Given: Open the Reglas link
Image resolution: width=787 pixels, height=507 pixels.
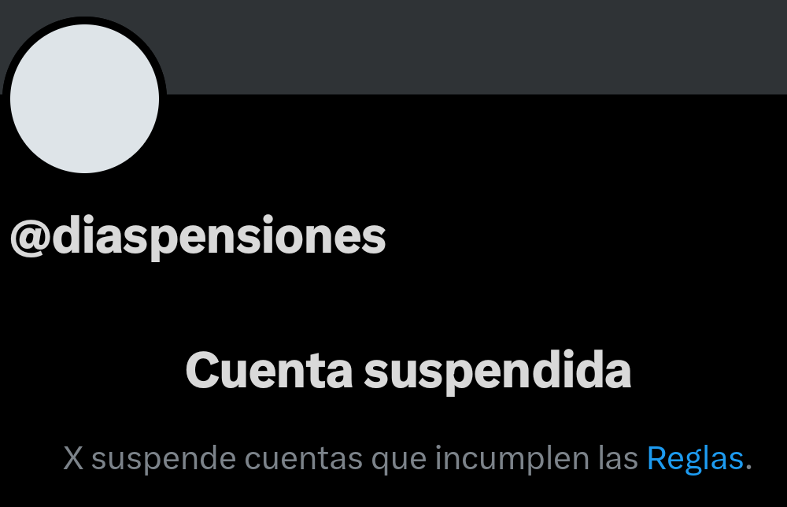Looking at the screenshot, I should (x=695, y=459).
